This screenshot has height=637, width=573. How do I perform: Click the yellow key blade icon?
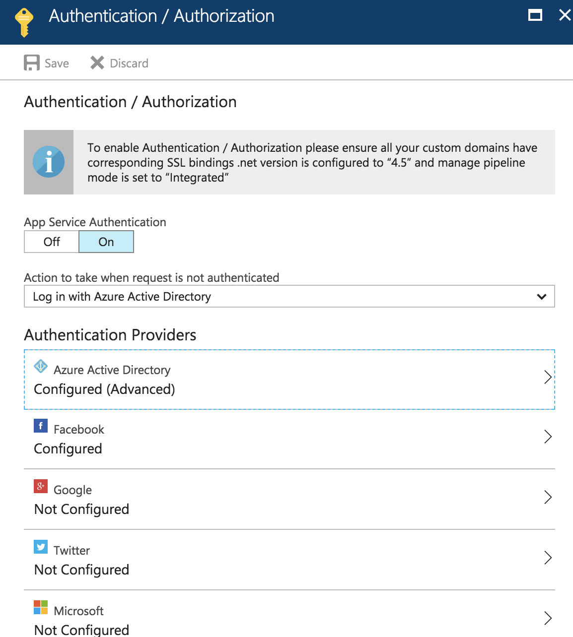[24, 22]
